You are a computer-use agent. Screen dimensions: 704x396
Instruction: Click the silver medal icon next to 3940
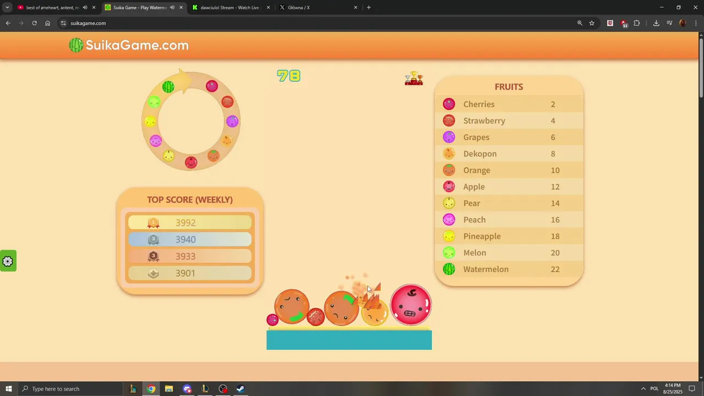click(x=153, y=239)
